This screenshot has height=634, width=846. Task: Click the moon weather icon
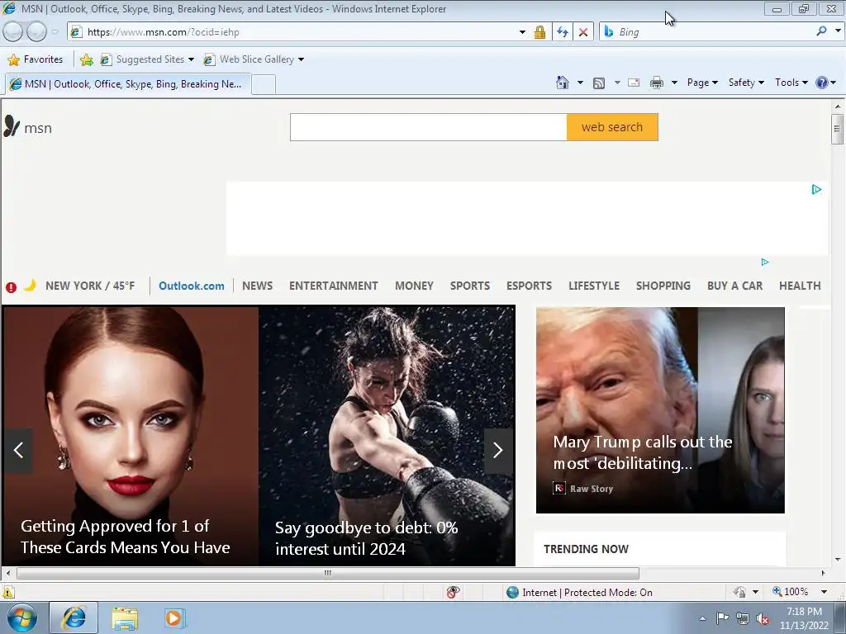point(31,285)
